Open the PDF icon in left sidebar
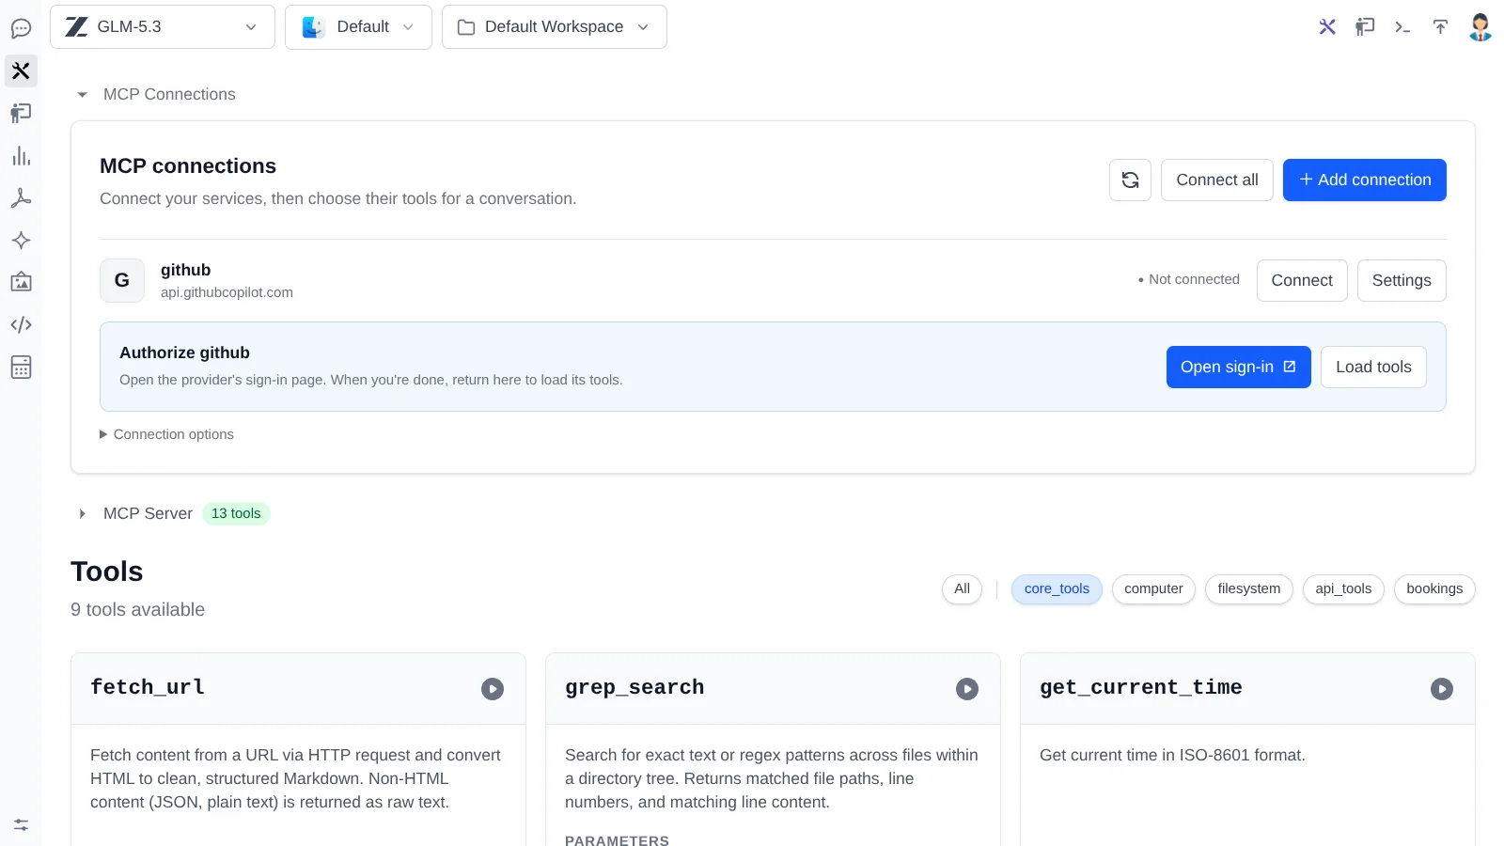Screen dimensions: 1504x846 [21, 198]
